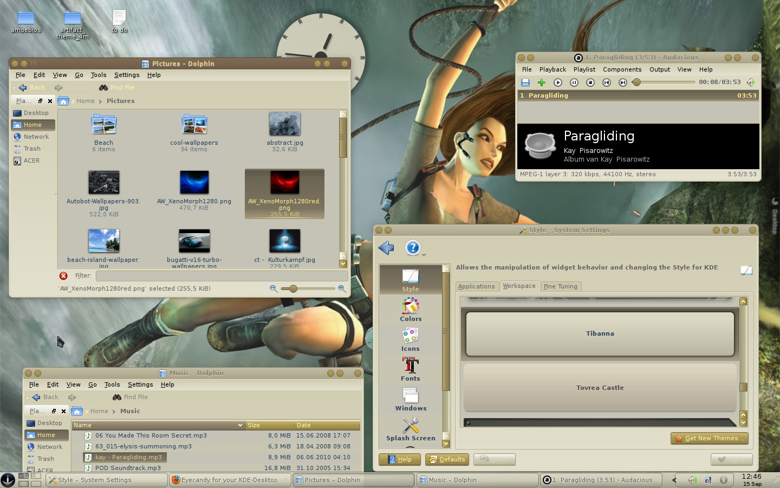Click the red close-filter icon in Pictures Dolphin
The image size is (780, 488).
[63, 275]
